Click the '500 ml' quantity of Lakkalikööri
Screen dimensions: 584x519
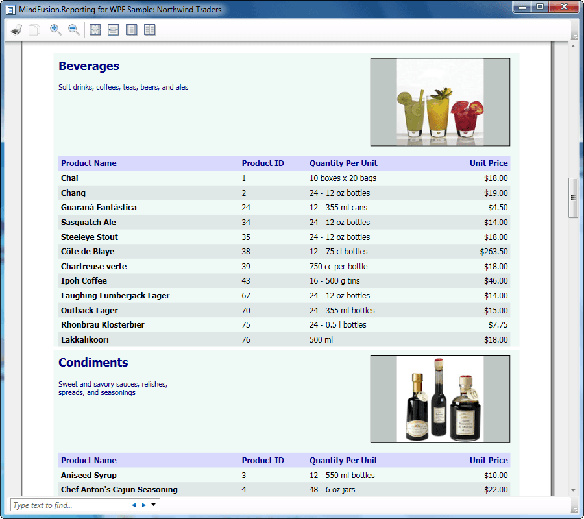point(321,340)
